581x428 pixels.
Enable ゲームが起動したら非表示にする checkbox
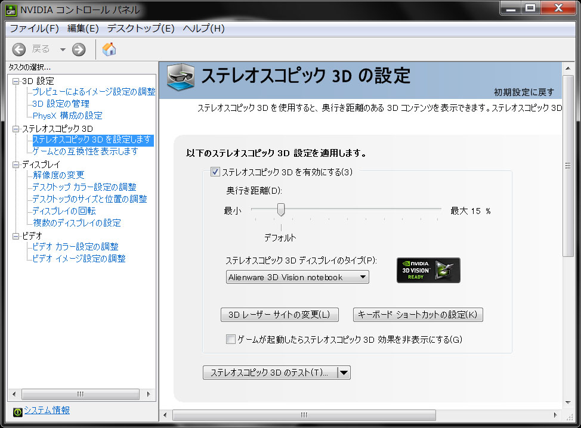tap(230, 339)
